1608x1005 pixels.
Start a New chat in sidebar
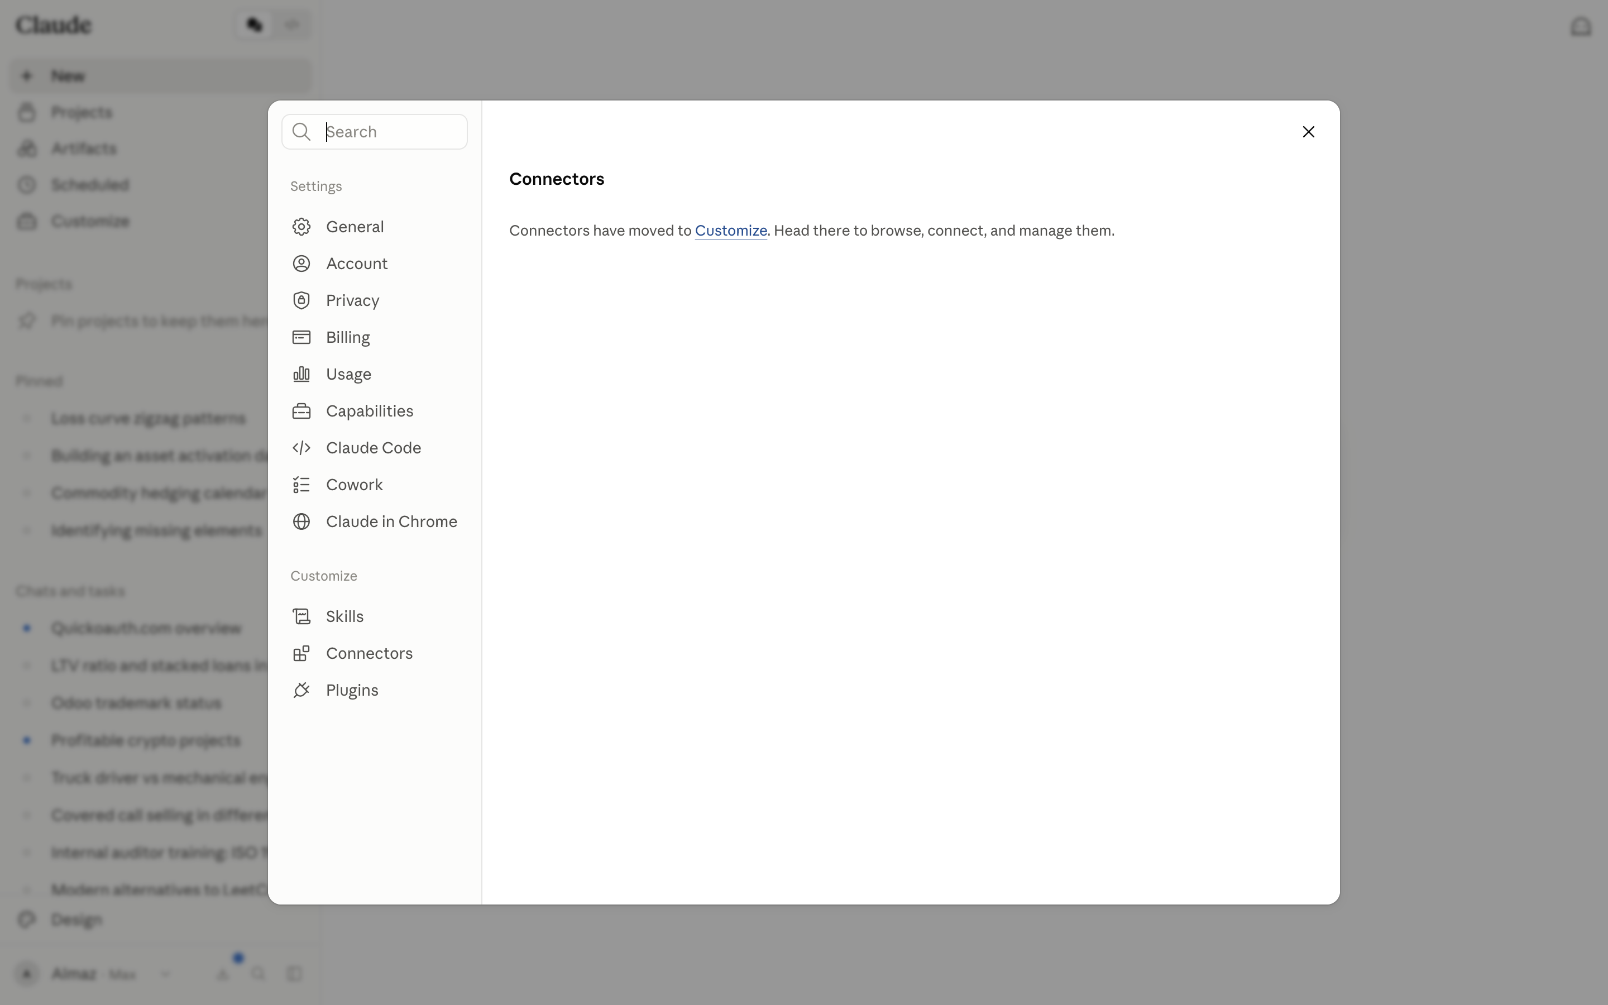[x=160, y=76]
